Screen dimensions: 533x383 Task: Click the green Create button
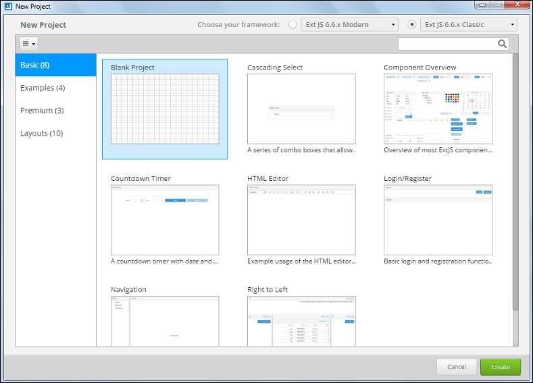[x=501, y=367]
